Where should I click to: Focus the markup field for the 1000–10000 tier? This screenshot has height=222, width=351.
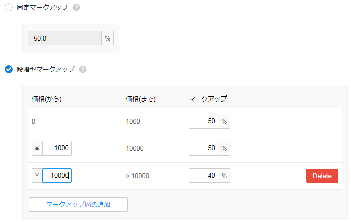[203, 148]
